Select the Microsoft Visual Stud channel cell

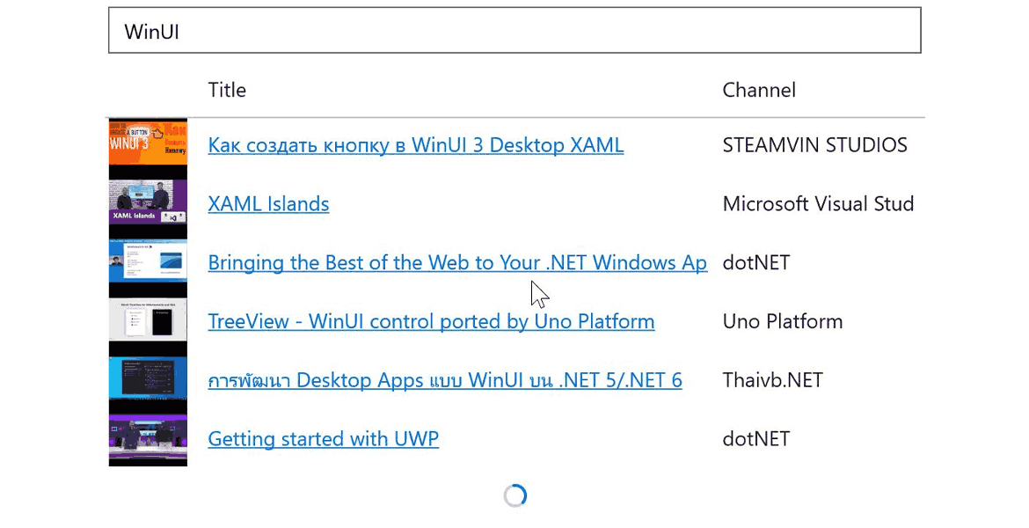pyautogui.click(x=818, y=203)
